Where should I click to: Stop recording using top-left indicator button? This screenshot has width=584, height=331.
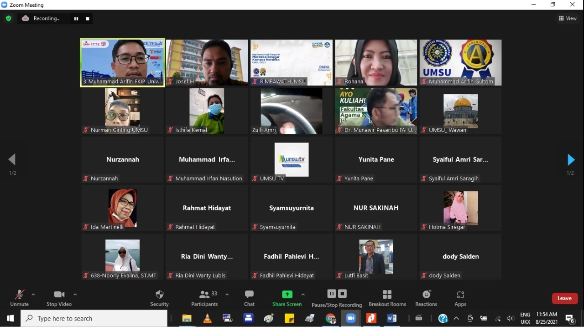click(88, 19)
